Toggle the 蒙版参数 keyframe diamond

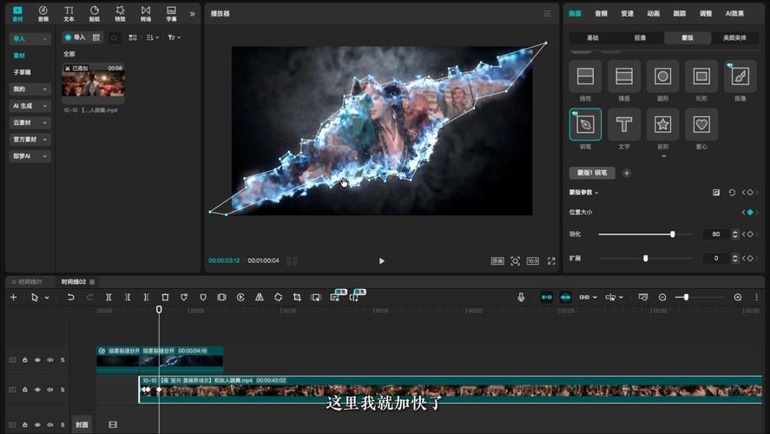[750, 193]
